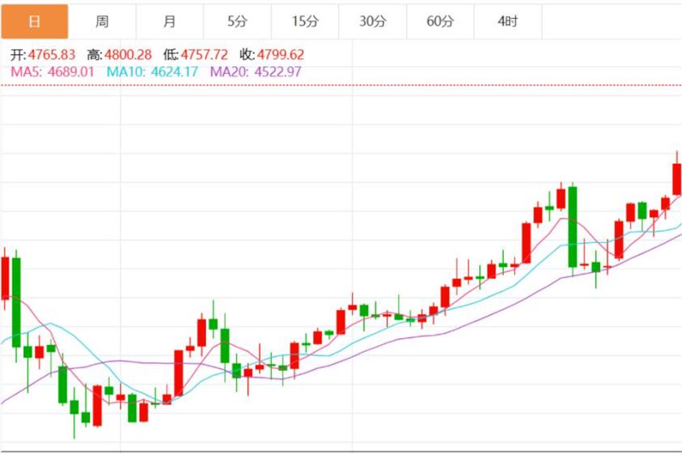This screenshot has height=454, width=682.
Task: Click the high price value 4800.28
Action: 128,55
